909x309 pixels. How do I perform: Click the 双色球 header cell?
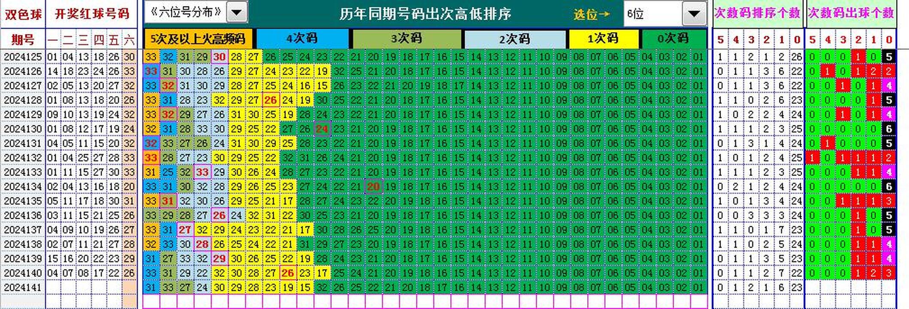pos(23,14)
